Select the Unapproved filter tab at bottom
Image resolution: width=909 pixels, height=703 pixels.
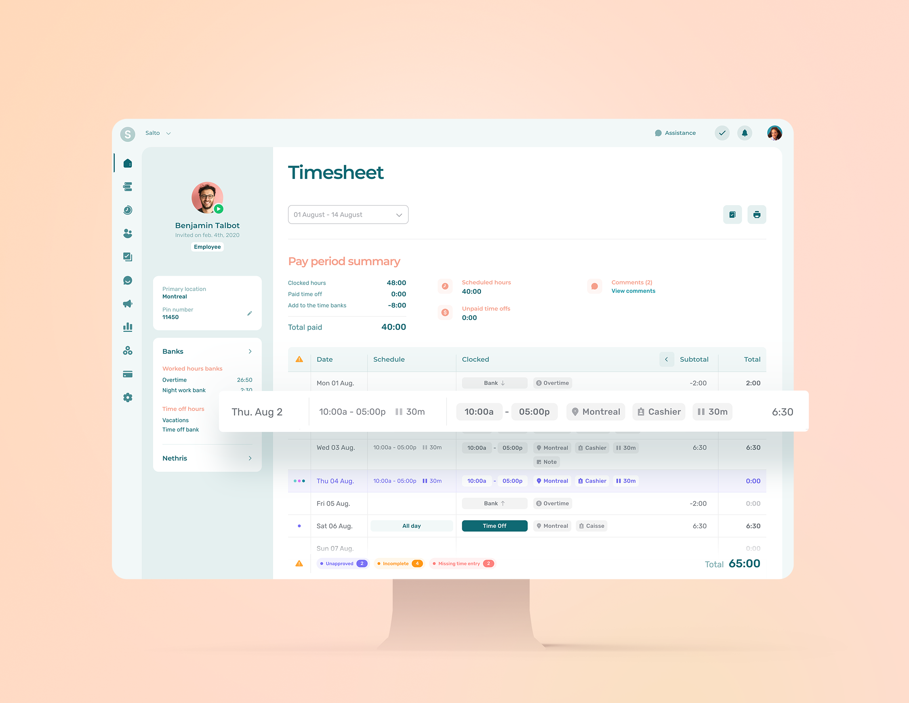(342, 563)
